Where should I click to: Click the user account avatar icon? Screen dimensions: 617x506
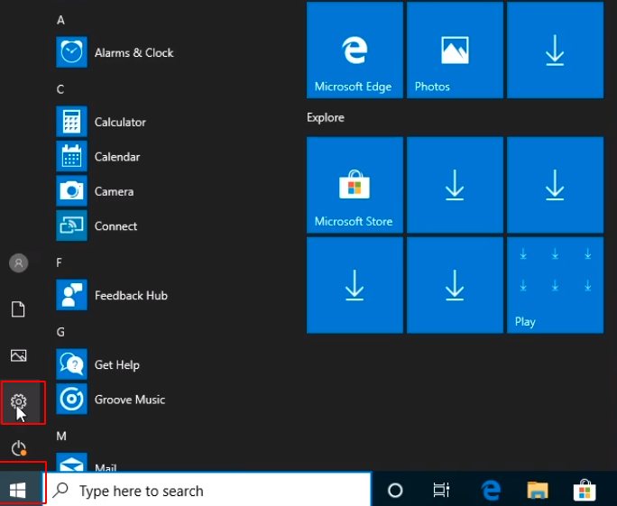tap(19, 262)
